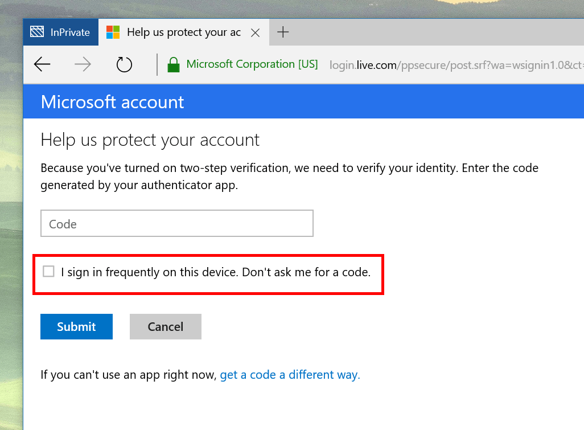The width and height of the screenshot is (584, 430).
Task: Click the InPrivate badge
Action: [61, 32]
